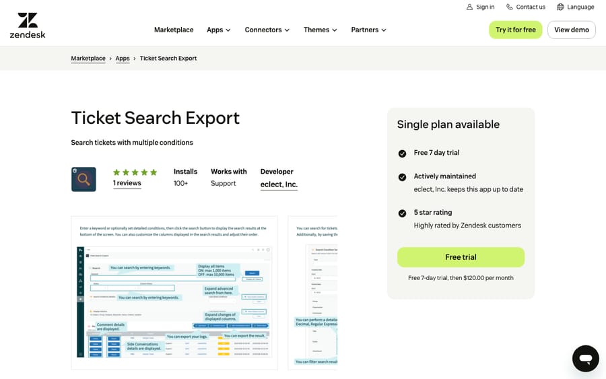Click the Try it for free button
The height and width of the screenshot is (379, 606).
click(x=516, y=30)
